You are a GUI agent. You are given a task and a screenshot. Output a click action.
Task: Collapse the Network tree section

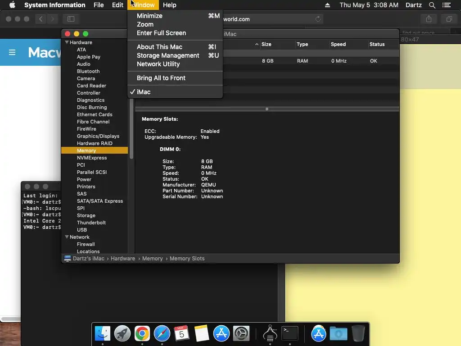(67, 237)
